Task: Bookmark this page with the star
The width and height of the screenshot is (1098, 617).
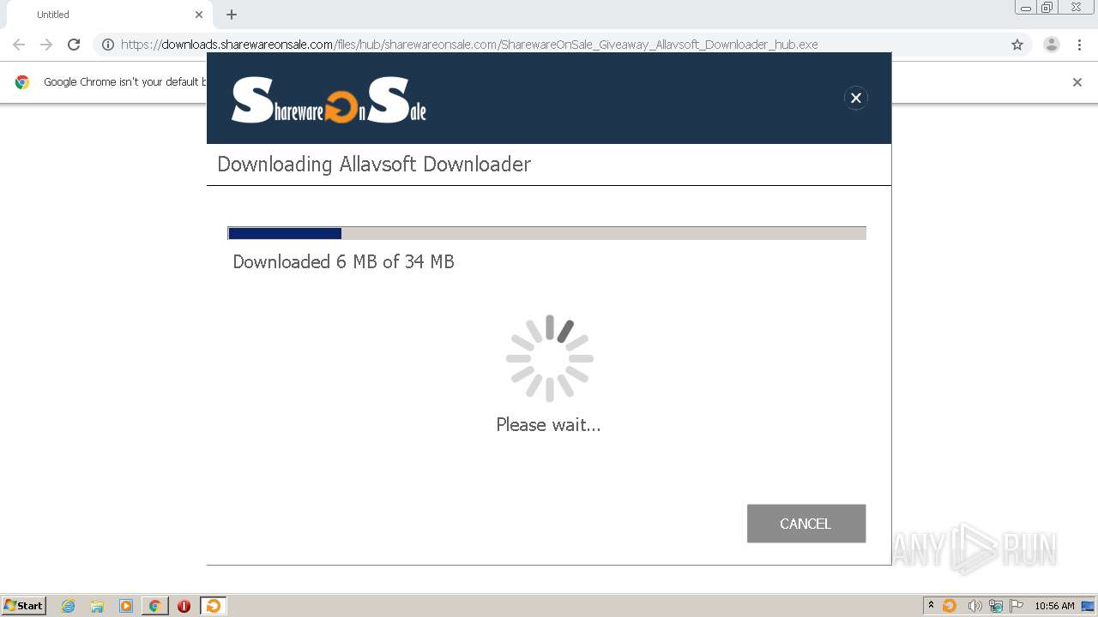Action: [1017, 45]
